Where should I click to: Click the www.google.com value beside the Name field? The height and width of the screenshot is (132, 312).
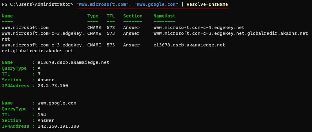57,103
